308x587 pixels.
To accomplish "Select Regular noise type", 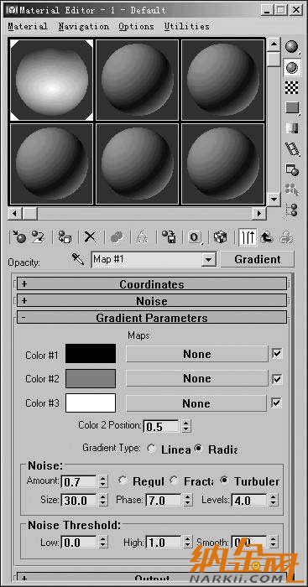I will [123, 481].
